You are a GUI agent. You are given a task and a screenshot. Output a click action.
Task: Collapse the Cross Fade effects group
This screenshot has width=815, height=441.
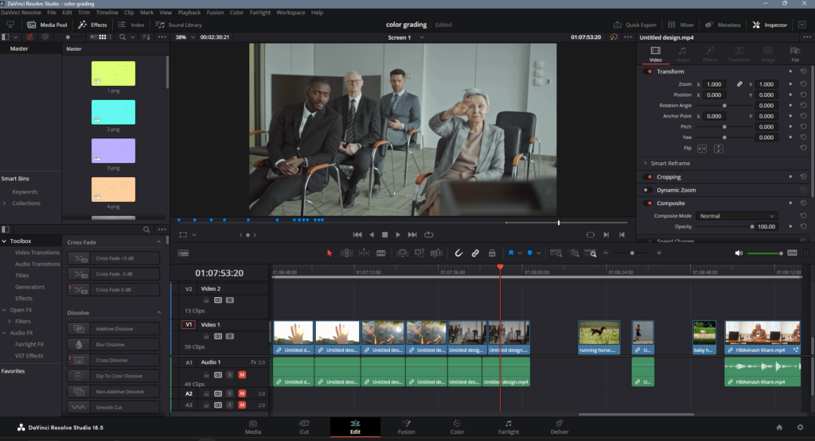click(158, 242)
